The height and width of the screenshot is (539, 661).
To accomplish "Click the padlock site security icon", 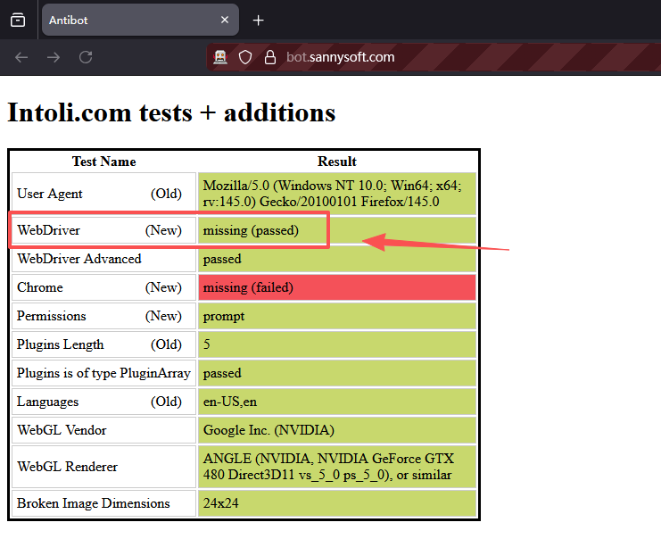I will click(270, 57).
